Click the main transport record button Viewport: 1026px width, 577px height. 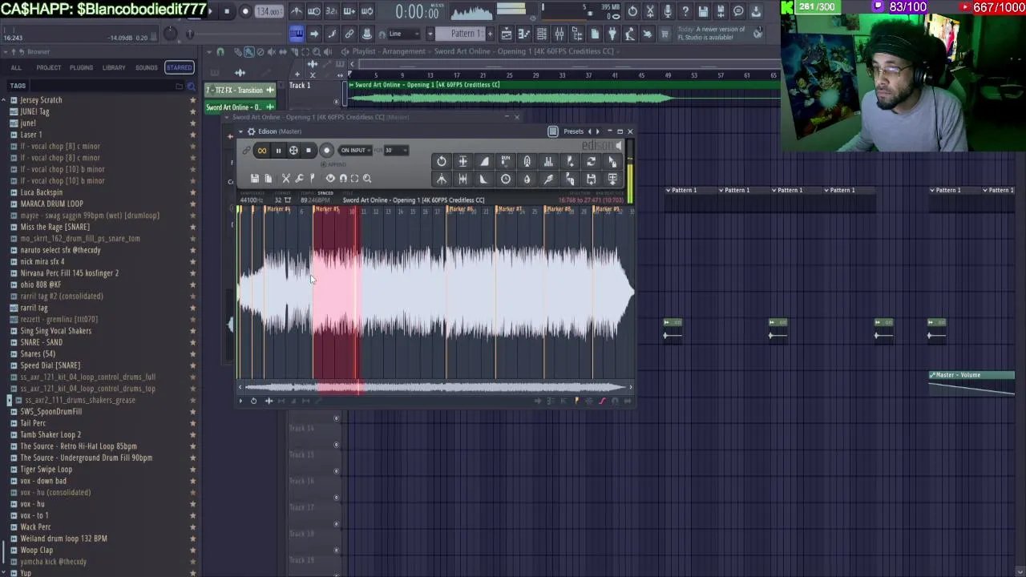(244, 11)
